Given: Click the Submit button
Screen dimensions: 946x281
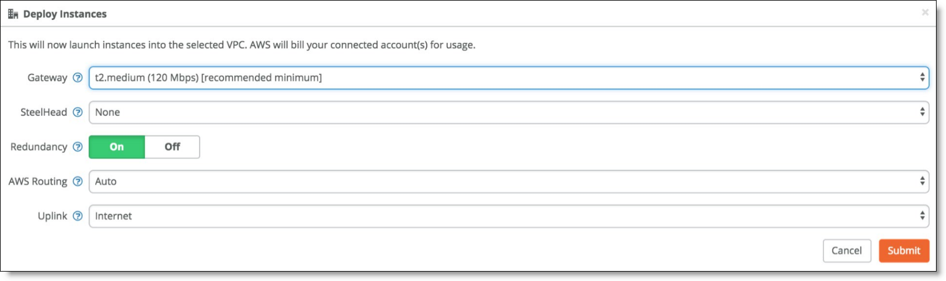Looking at the screenshot, I should point(904,250).
